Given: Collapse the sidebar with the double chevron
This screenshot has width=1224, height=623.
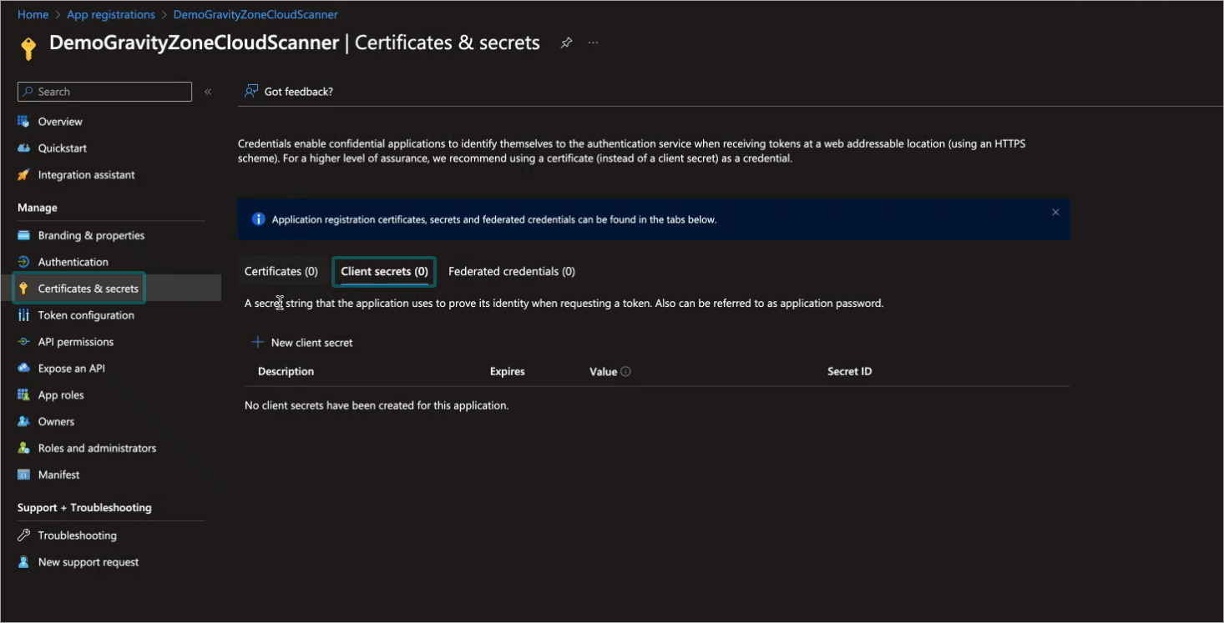Looking at the screenshot, I should click(x=208, y=92).
